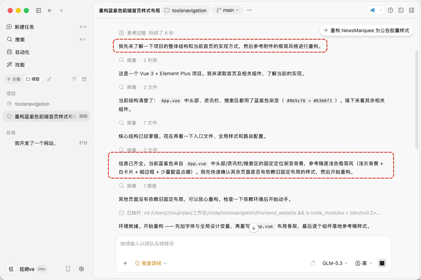Open the archive box icon

click(84, 79)
